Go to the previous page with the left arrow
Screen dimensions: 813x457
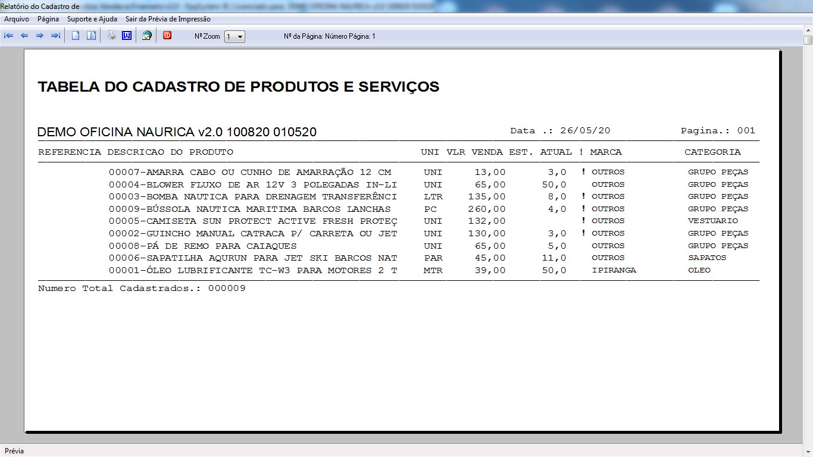[x=24, y=36]
